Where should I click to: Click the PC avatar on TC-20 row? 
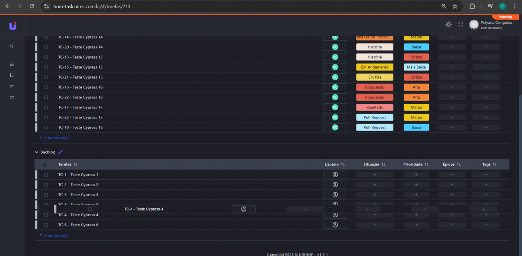(335, 47)
